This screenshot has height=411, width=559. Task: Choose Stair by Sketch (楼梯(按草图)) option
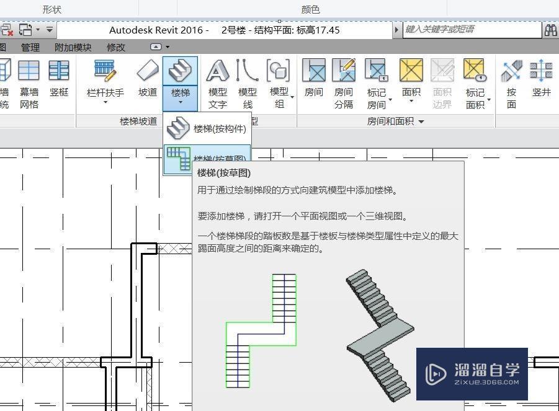point(207,159)
